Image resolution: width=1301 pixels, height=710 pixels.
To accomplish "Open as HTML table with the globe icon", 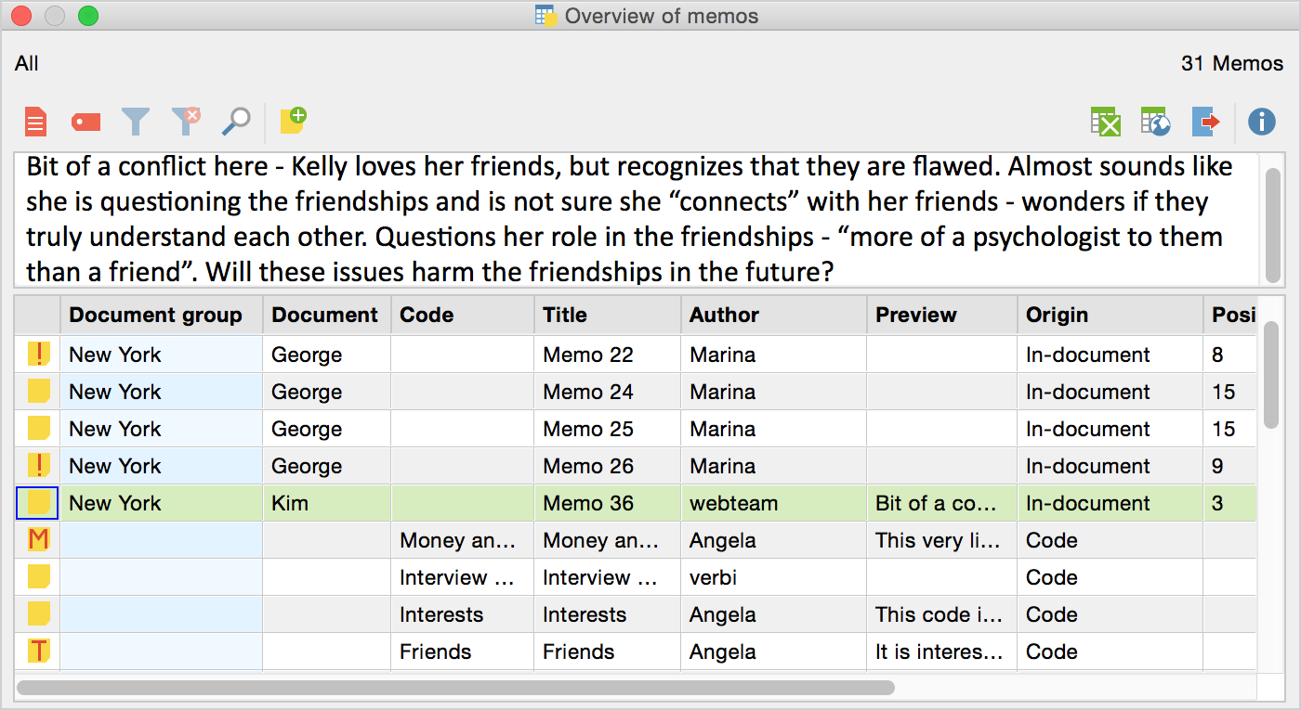I will pyautogui.click(x=1155, y=121).
